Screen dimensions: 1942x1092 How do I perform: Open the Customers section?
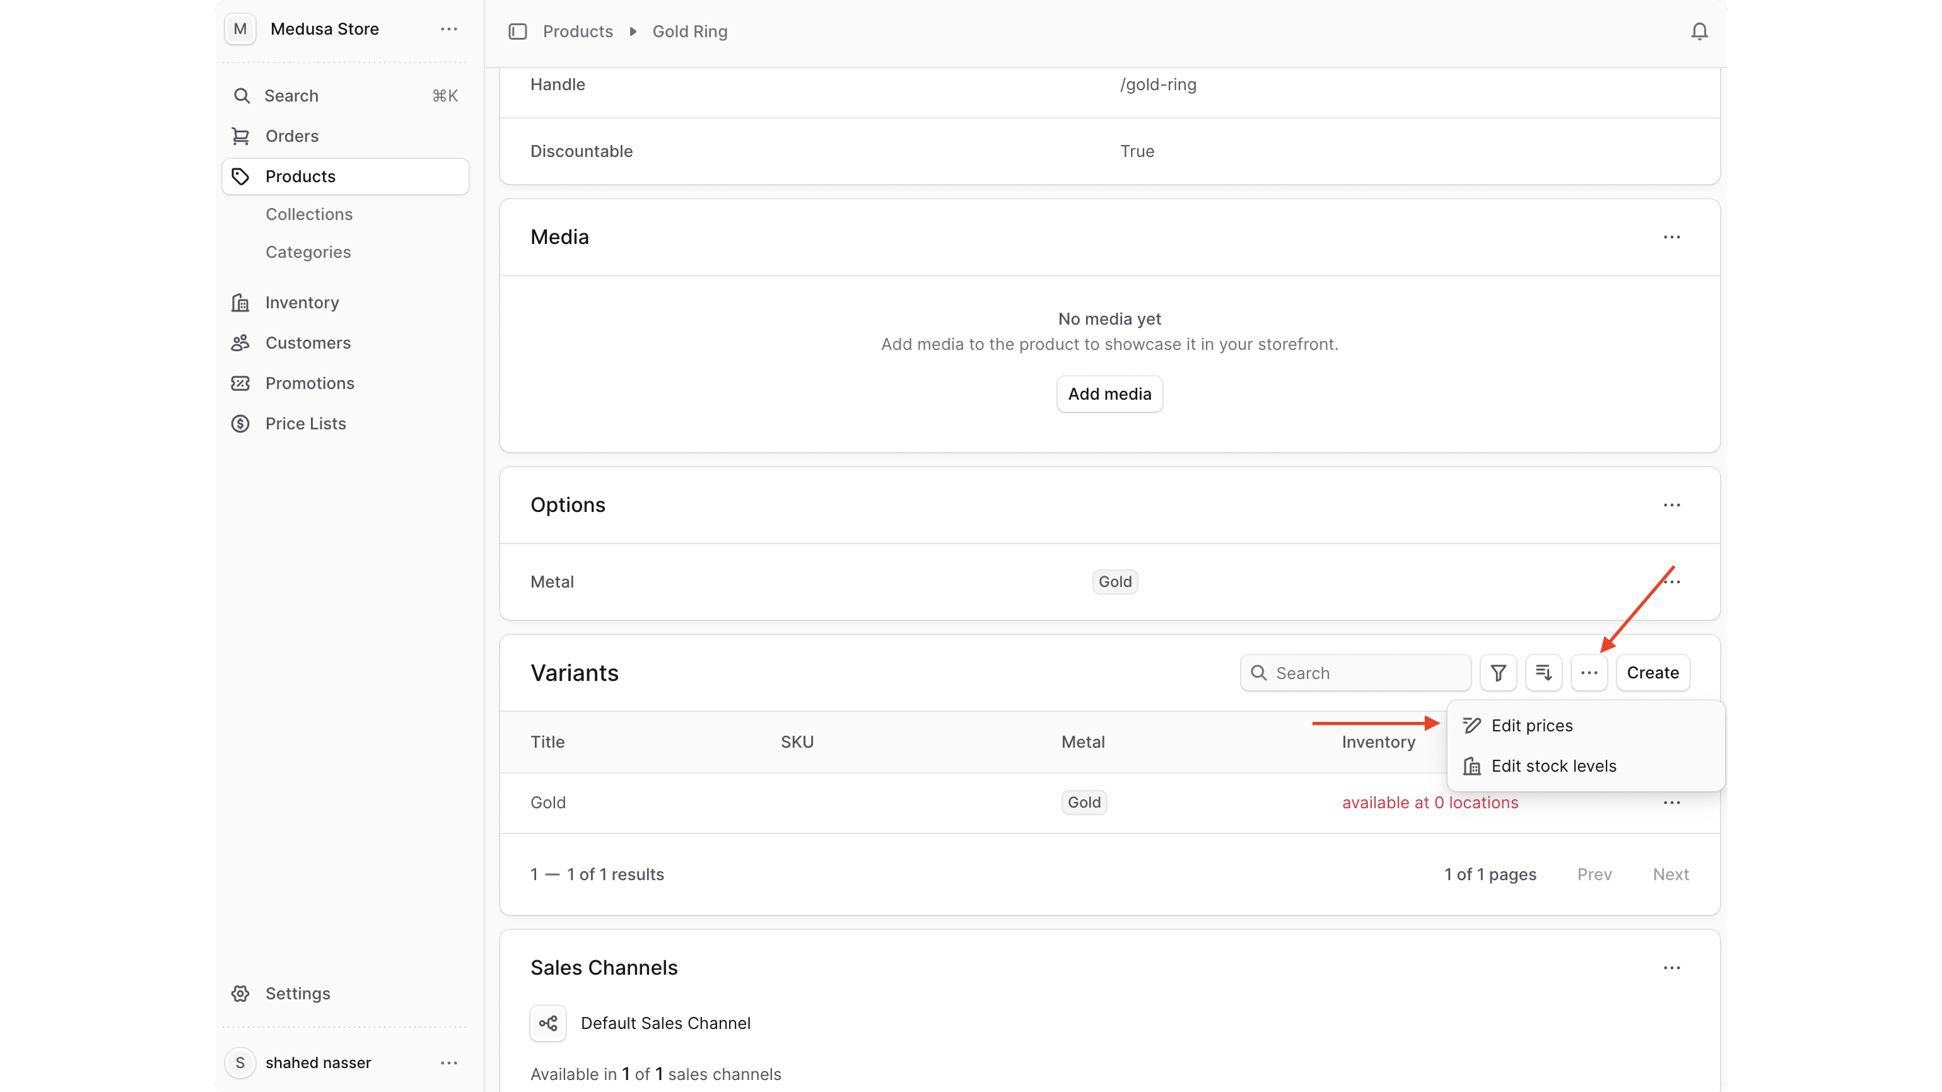(x=308, y=343)
